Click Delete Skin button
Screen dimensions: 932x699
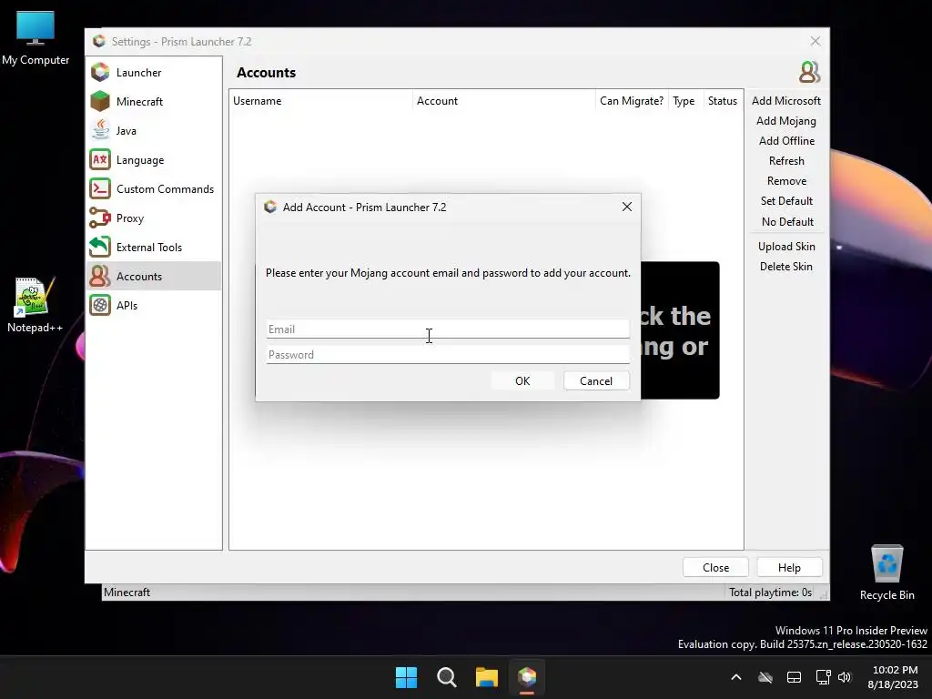click(785, 267)
